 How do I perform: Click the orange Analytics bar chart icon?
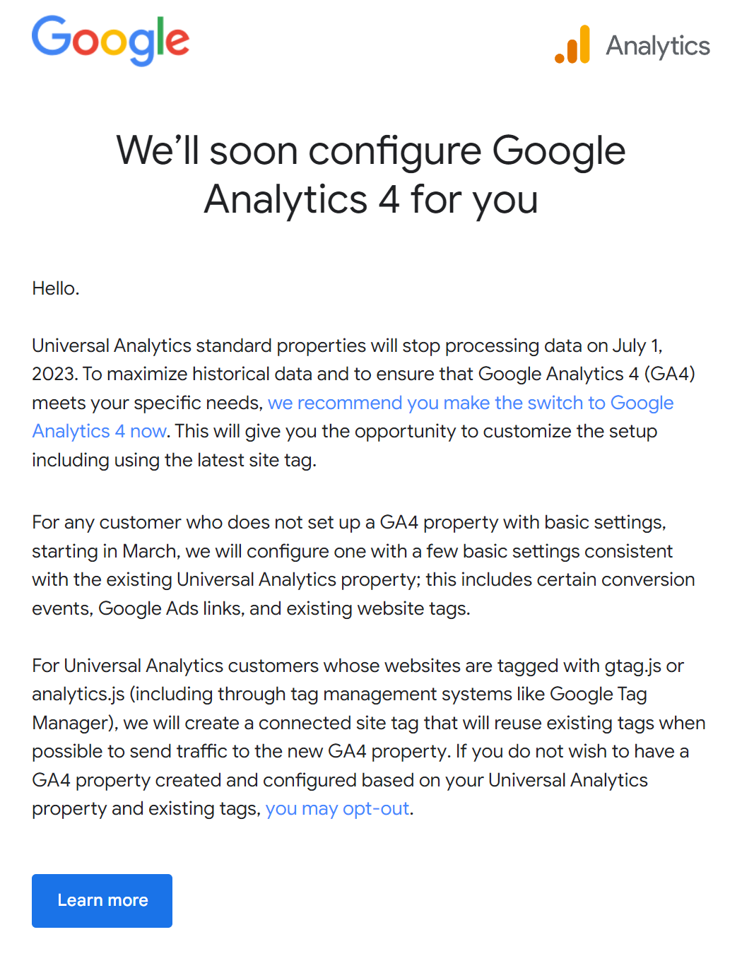pos(572,45)
